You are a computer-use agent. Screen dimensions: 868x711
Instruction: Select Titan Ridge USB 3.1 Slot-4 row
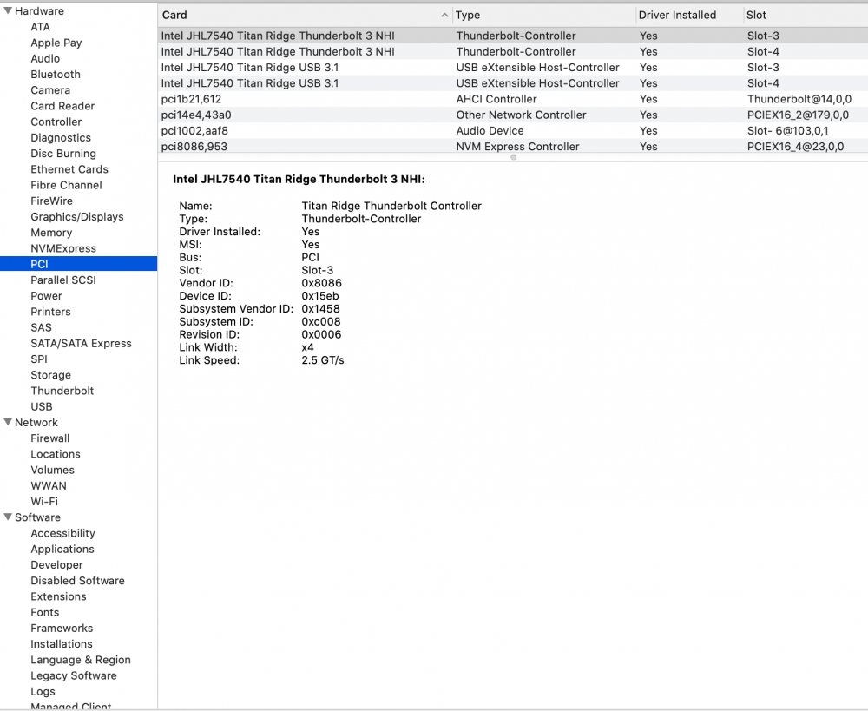tap(513, 83)
